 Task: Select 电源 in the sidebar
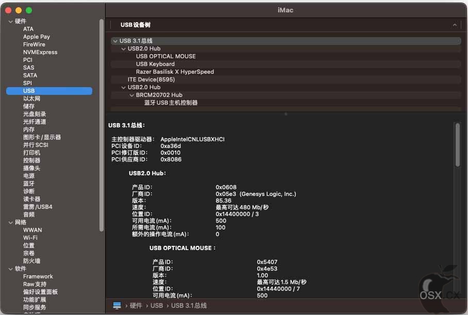point(29,176)
